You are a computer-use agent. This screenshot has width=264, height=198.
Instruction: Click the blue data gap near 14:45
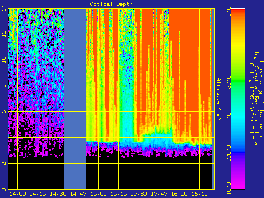pyautogui.click(x=75, y=99)
